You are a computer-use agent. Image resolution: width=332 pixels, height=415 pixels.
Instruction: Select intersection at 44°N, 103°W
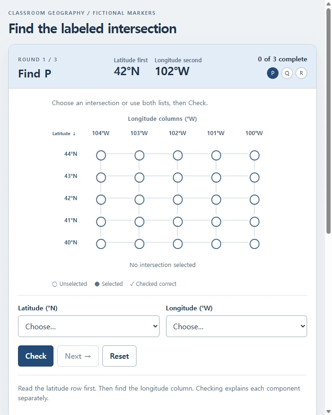click(x=139, y=155)
